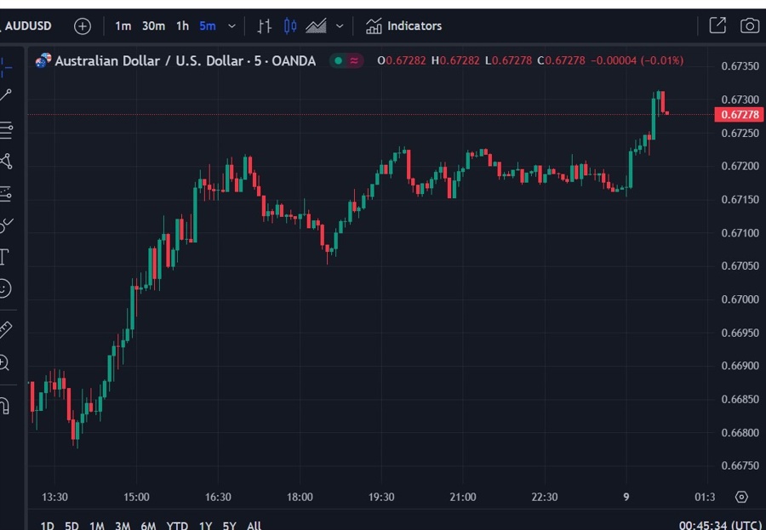
Task: Click the 0.66750 price scale label
Action: 740,465
